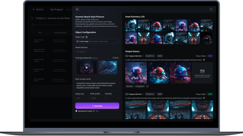Click the back arrow in the panel header

tap(77, 9)
